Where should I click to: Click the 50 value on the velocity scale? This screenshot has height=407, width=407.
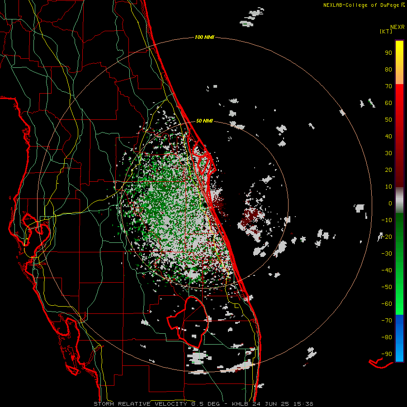(x=388, y=120)
